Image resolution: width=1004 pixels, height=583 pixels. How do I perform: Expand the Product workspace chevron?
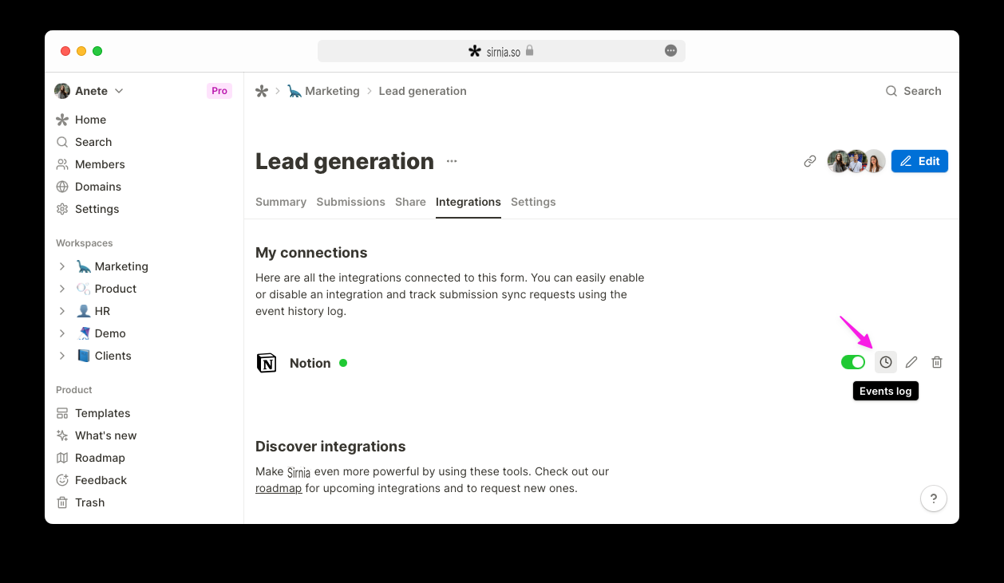(62, 289)
